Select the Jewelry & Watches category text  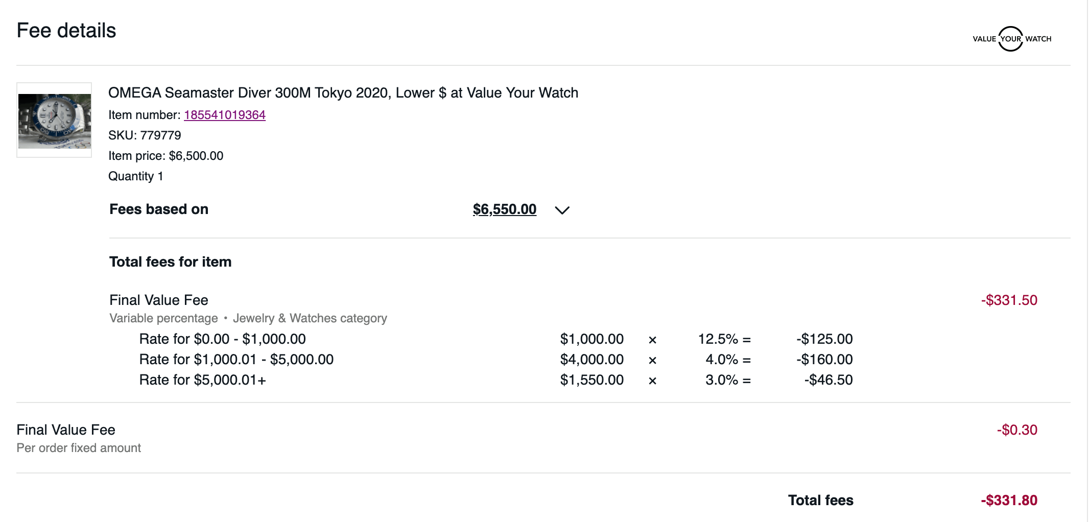310,318
